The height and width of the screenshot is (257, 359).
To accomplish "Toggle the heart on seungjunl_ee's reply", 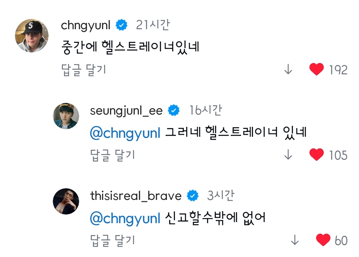I will coord(316,155).
